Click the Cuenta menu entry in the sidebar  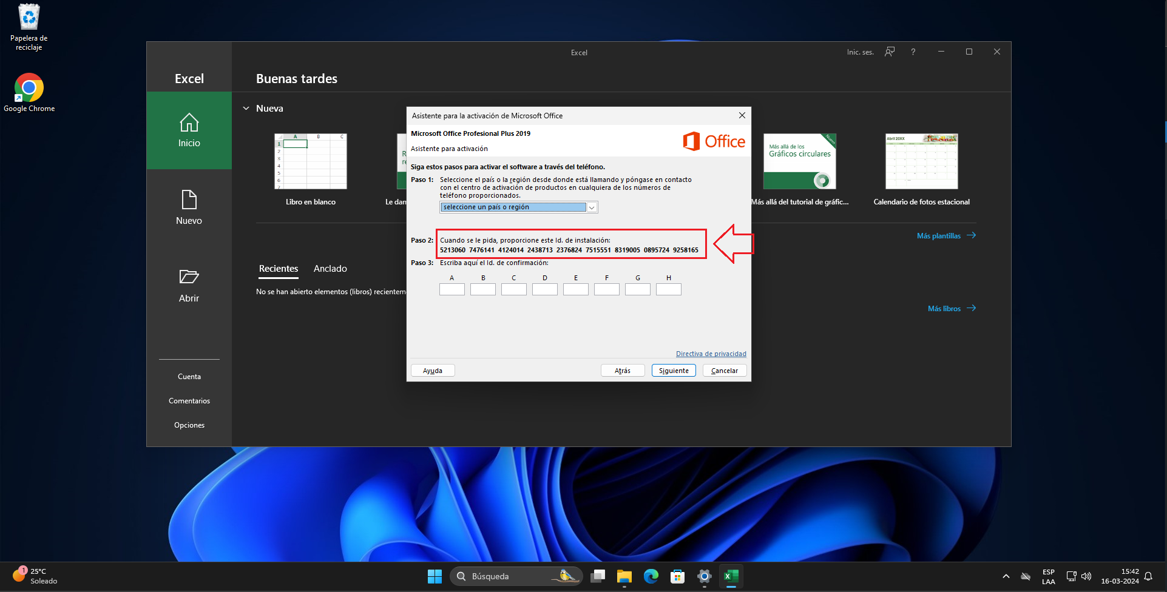click(189, 376)
